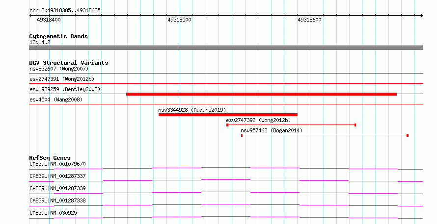Screen dimensions: 437x224
Task: Click the right arrow of the ruler
Action: pos(421,15)
